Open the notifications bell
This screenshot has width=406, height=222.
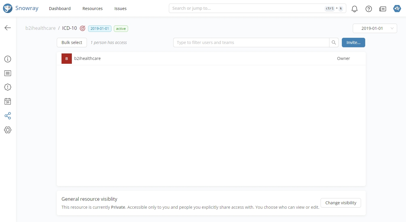[x=354, y=9]
